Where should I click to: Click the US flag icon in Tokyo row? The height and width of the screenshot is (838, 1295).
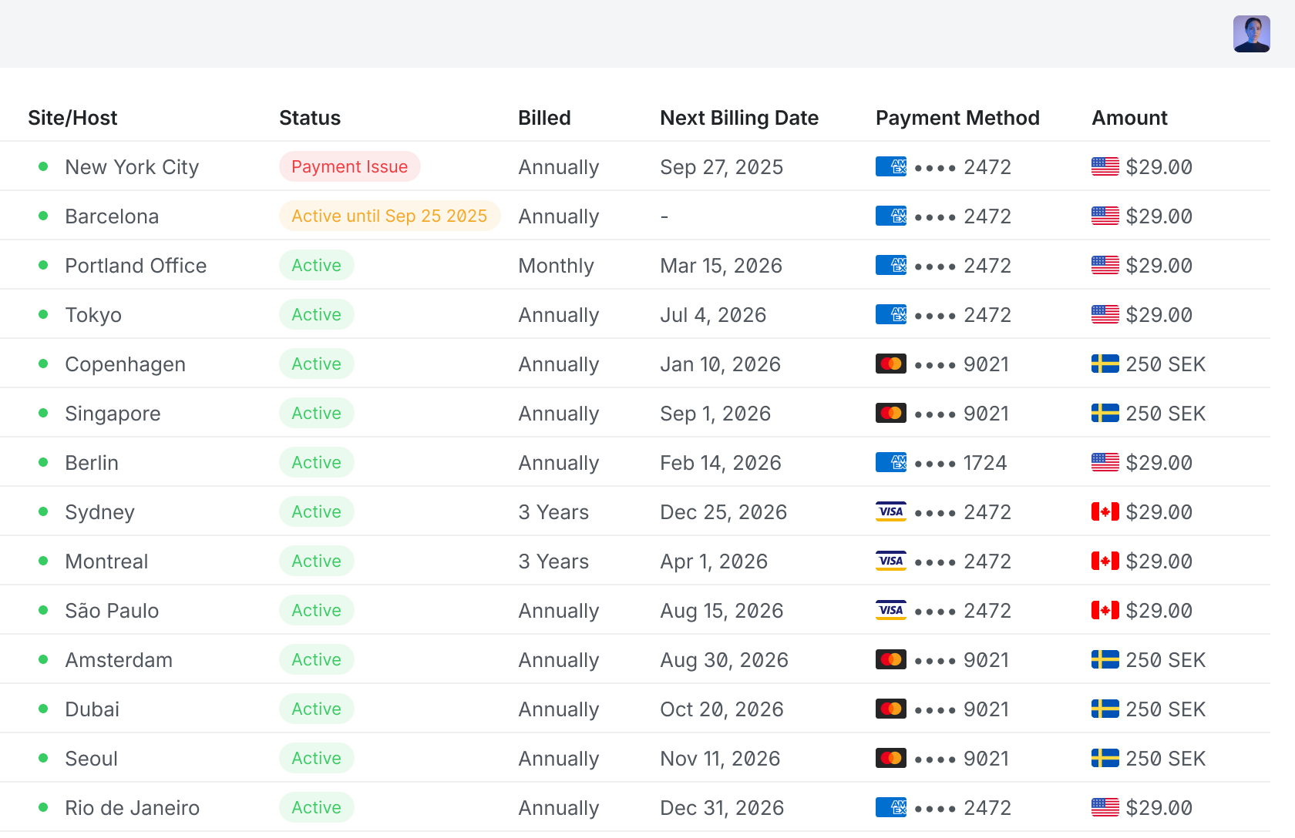(1105, 314)
